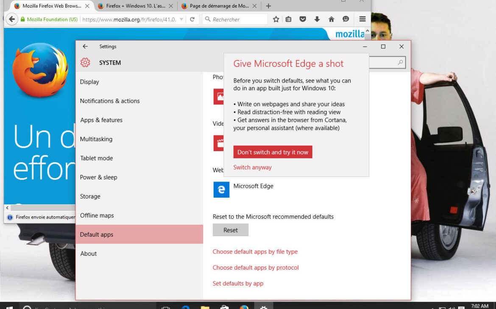This screenshot has height=309, width=496.
Task: Navigate back using the Settings arrow
Action: click(85, 47)
